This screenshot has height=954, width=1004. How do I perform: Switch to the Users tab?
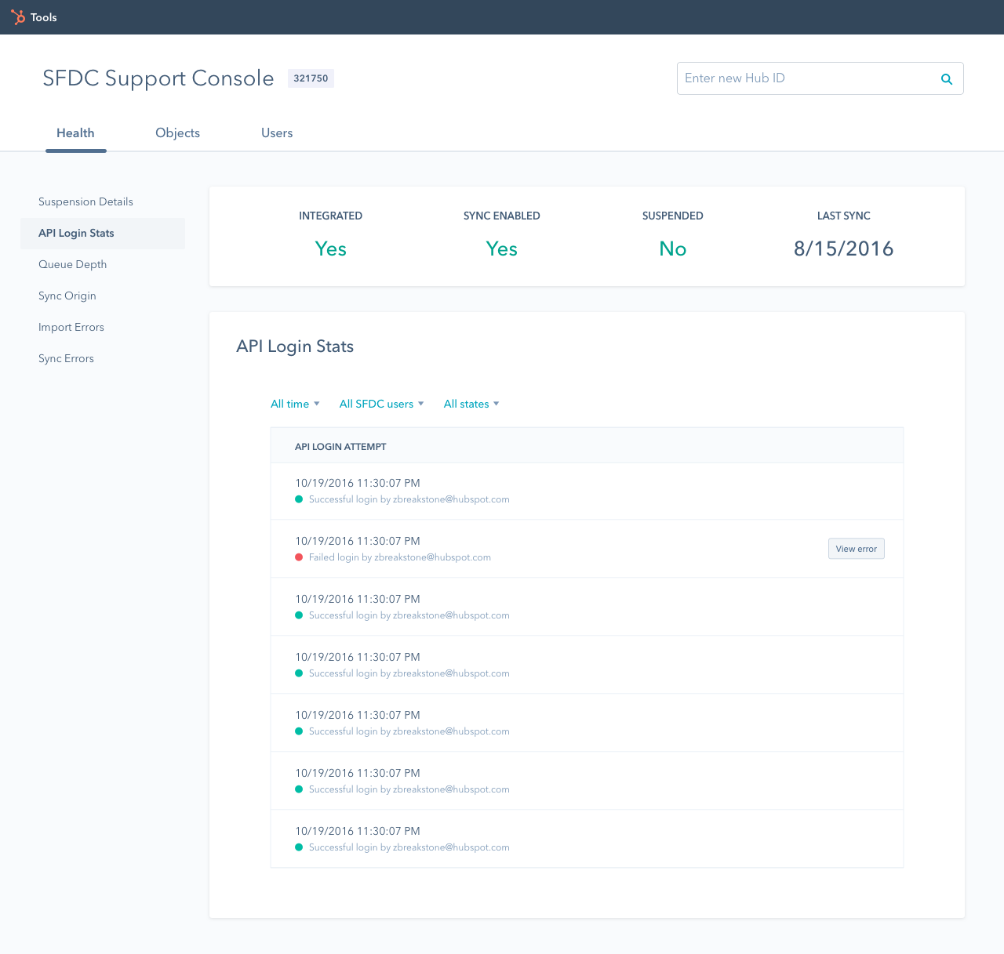pos(277,133)
